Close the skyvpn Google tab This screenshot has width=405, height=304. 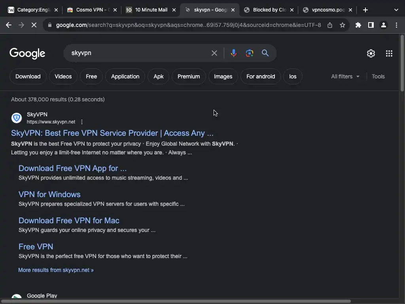click(233, 10)
